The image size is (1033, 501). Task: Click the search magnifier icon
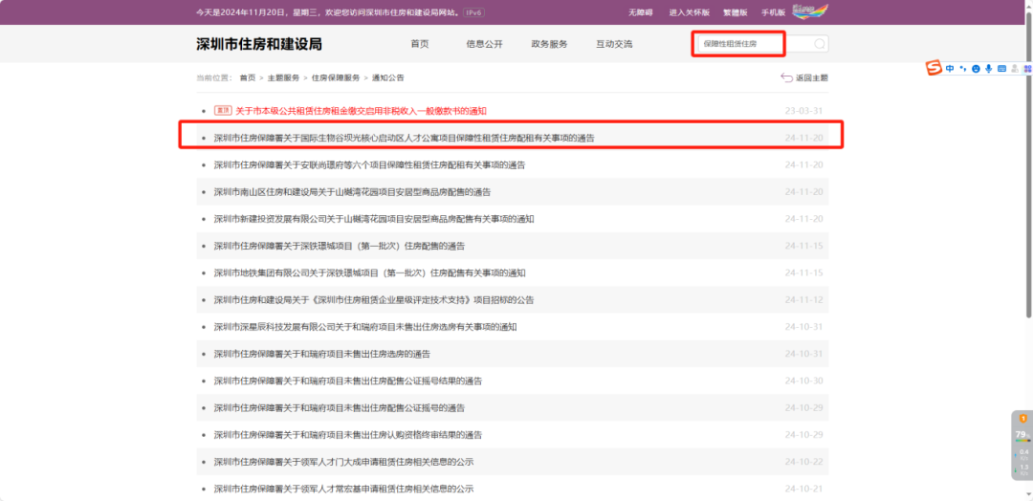pyautogui.click(x=820, y=44)
